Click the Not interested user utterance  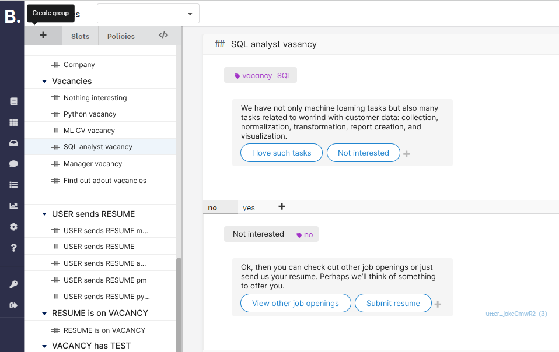pos(258,234)
